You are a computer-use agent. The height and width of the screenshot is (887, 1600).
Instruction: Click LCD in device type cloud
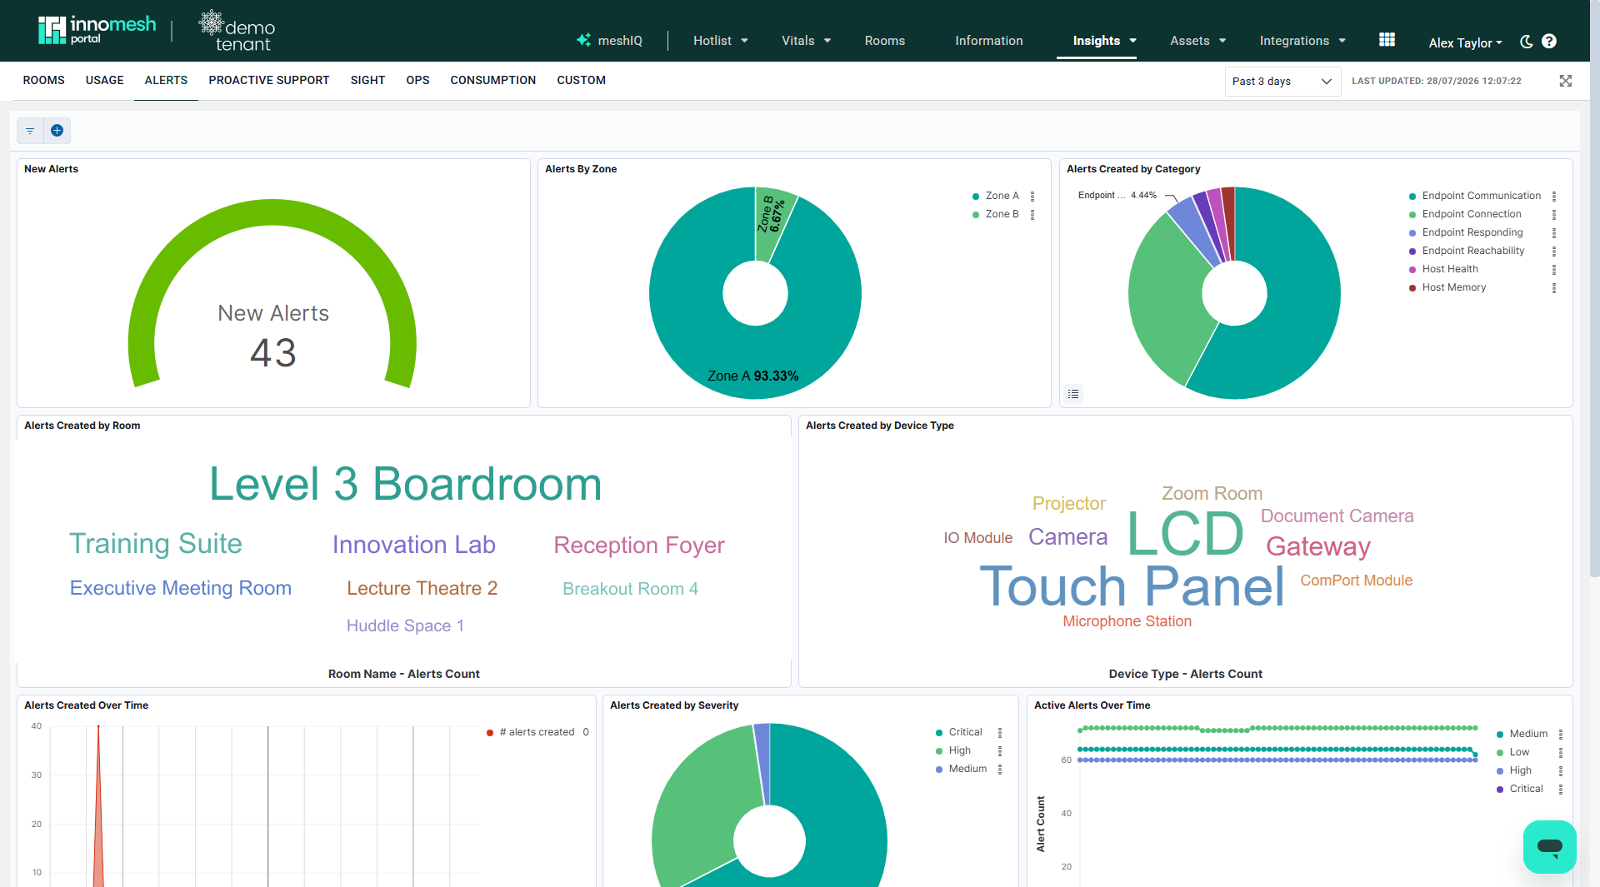[x=1185, y=534]
